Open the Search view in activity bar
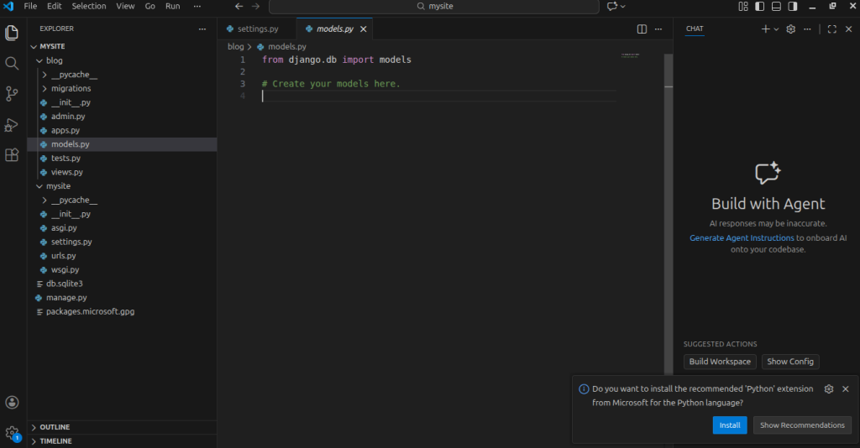 coord(12,63)
